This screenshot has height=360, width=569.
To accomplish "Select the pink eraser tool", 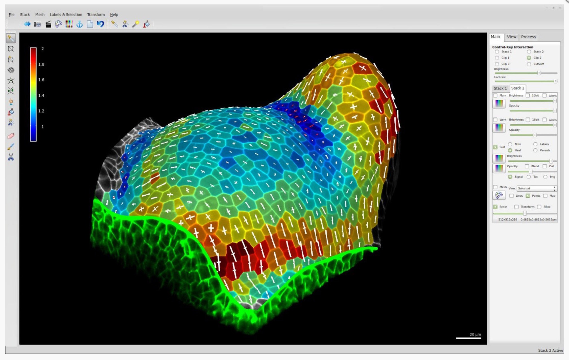I will [x=11, y=136].
